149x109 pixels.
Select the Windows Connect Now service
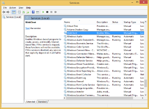pos(104,50)
